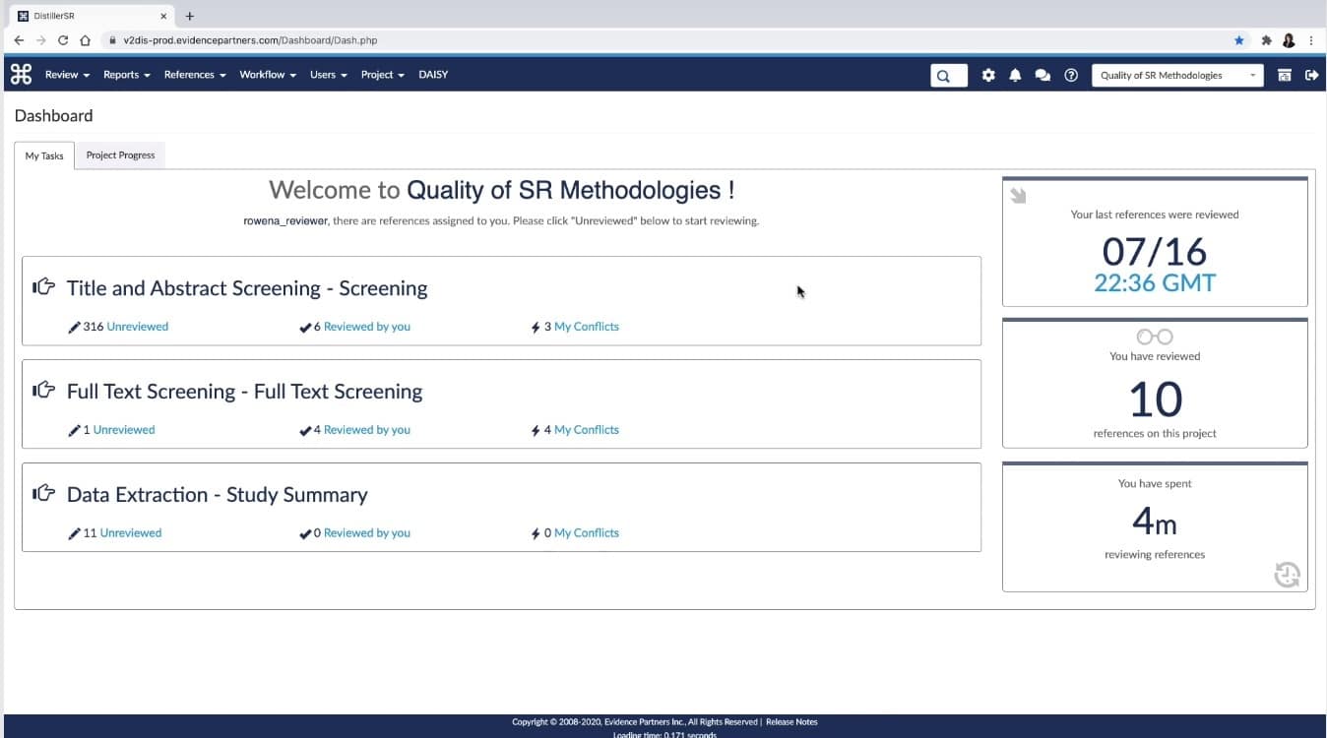
Task: Click Title and Abstract Screening - Screening heading
Action: [x=247, y=288]
